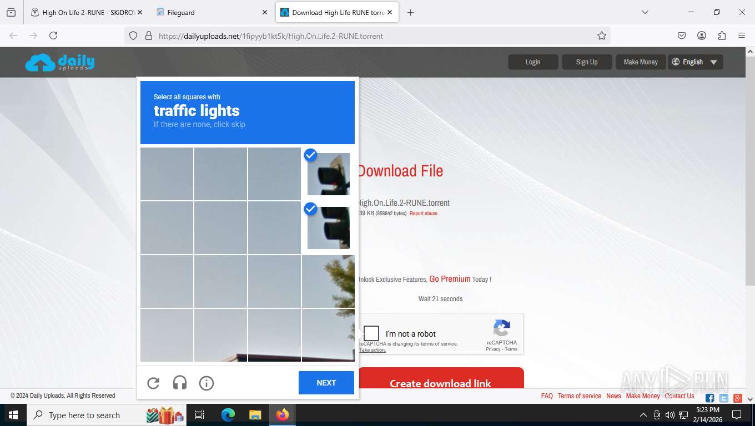This screenshot has height=426, width=755.
Task: Open the Extensions puzzle icon
Action: 722,35
